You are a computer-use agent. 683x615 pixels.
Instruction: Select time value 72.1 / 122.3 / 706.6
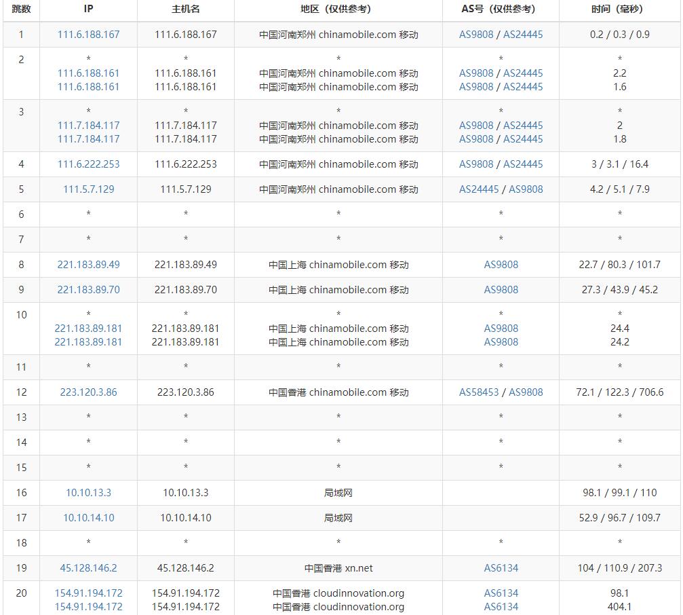pos(620,392)
